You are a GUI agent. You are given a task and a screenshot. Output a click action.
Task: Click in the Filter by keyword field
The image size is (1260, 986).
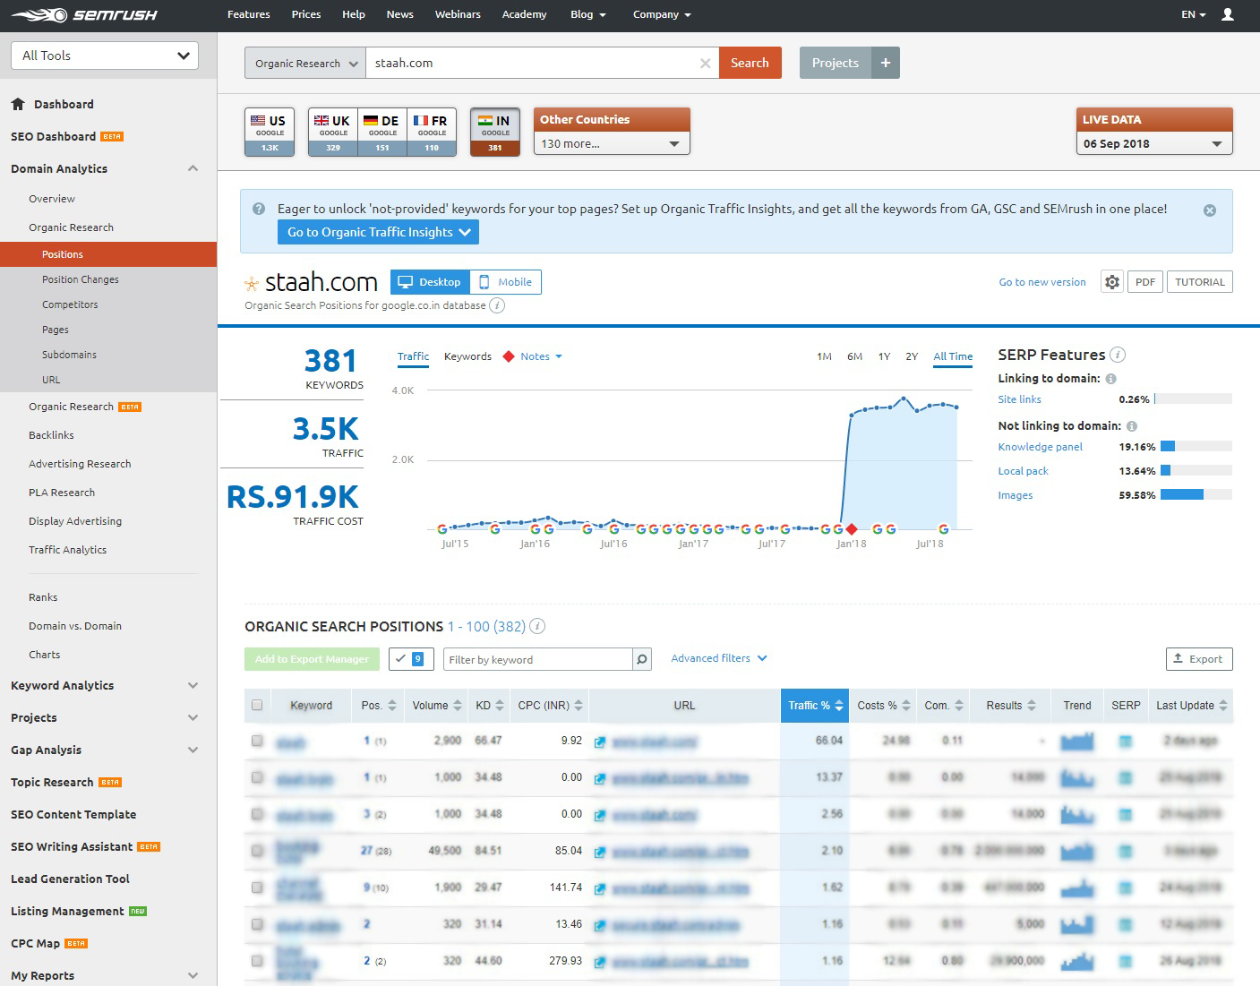click(x=537, y=660)
